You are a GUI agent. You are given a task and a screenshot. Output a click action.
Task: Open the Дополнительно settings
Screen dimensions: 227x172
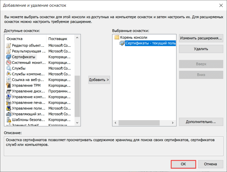[201, 122]
